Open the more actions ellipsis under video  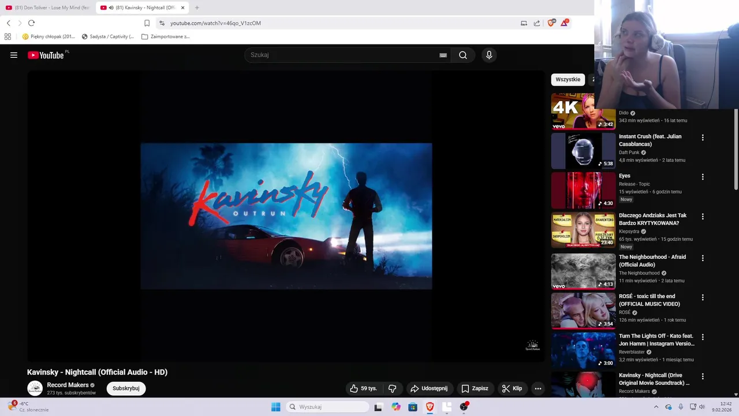pyautogui.click(x=538, y=388)
